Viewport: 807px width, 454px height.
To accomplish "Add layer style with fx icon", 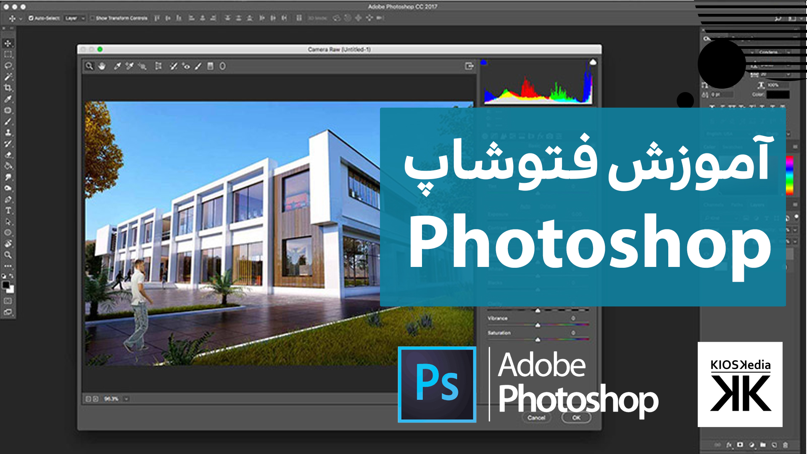I will (729, 445).
